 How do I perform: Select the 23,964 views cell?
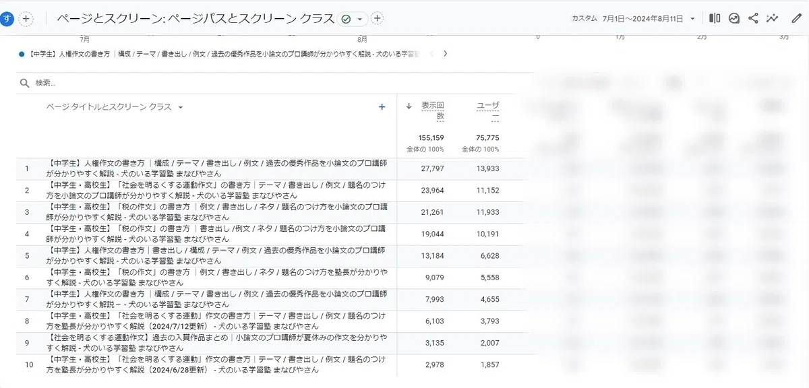pos(432,190)
